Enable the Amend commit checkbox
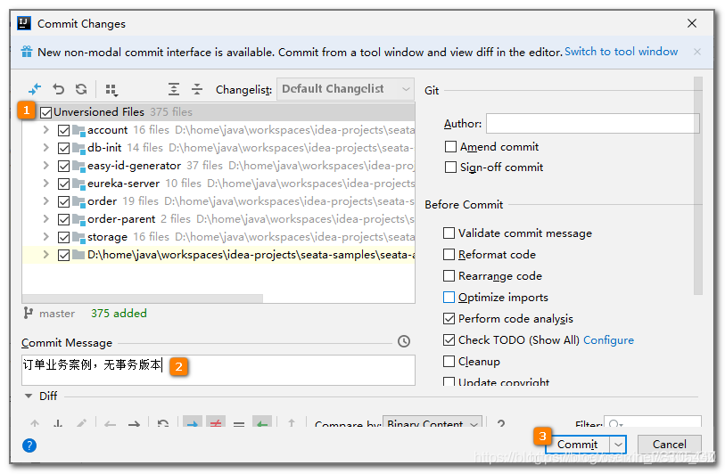This screenshot has height=474, width=725. pyautogui.click(x=450, y=146)
